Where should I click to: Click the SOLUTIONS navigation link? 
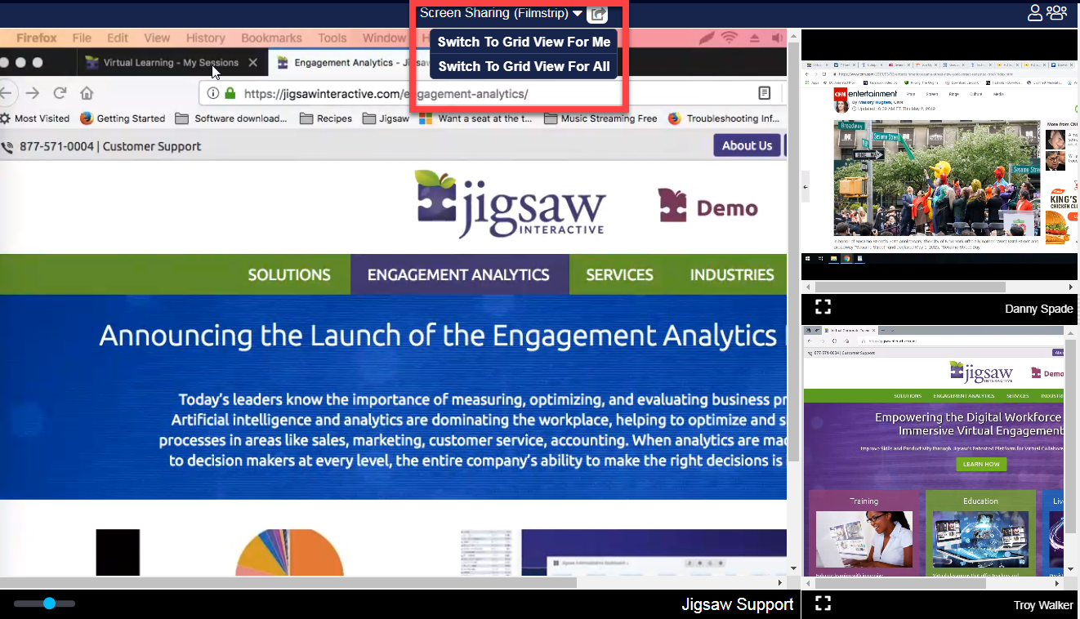point(289,275)
